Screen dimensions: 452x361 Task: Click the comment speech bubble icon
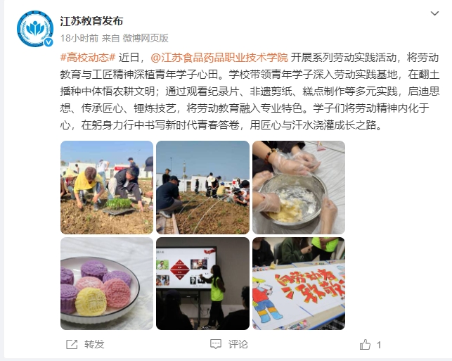click(x=216, y=344)
